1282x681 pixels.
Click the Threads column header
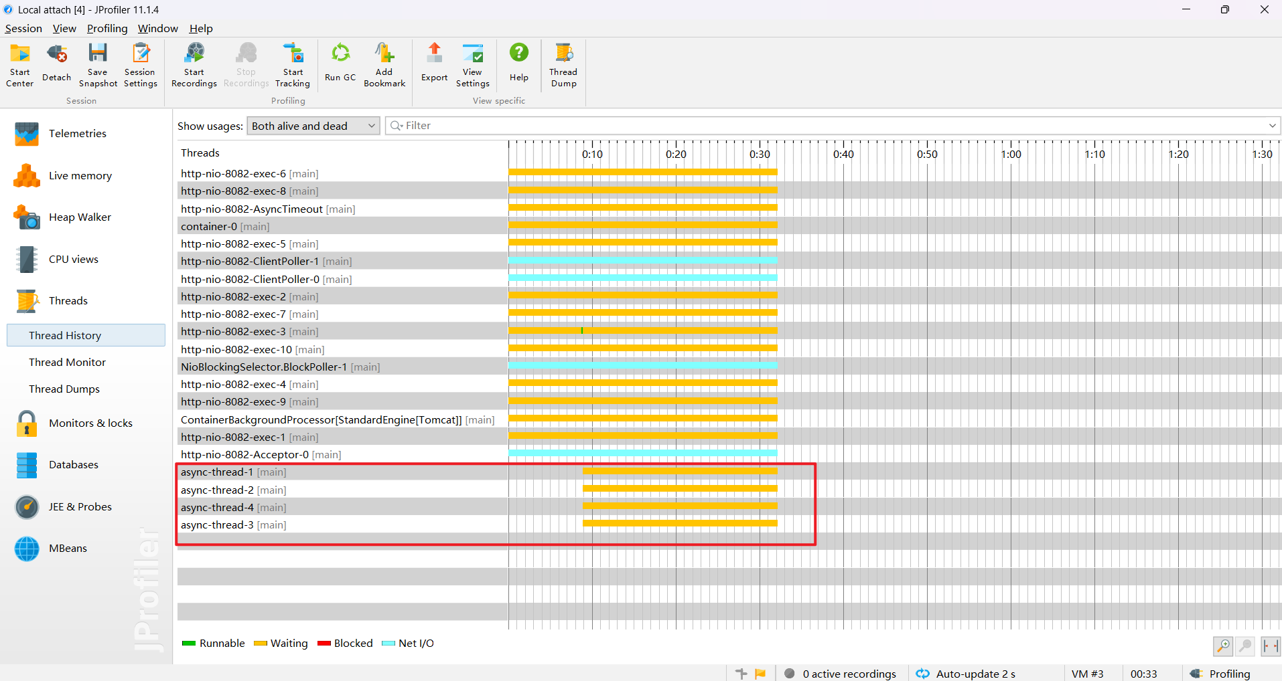[200, 153]
